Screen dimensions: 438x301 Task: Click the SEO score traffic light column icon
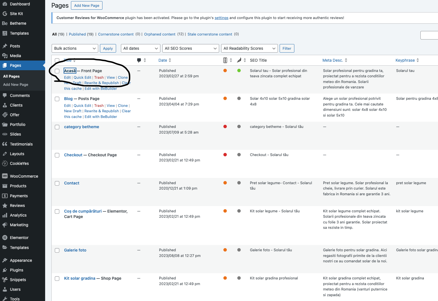[225, 60]
